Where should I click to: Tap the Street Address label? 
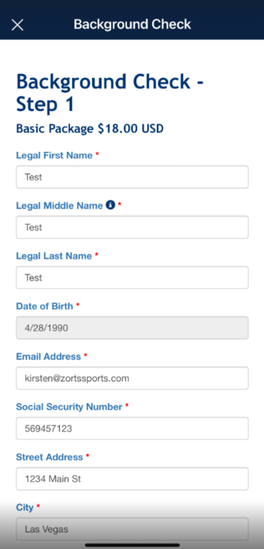50,457
